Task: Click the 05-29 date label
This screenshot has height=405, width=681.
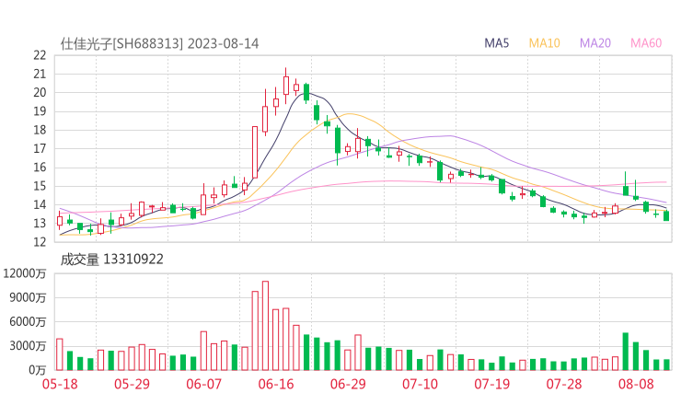Action: click(x=132, y=384)
